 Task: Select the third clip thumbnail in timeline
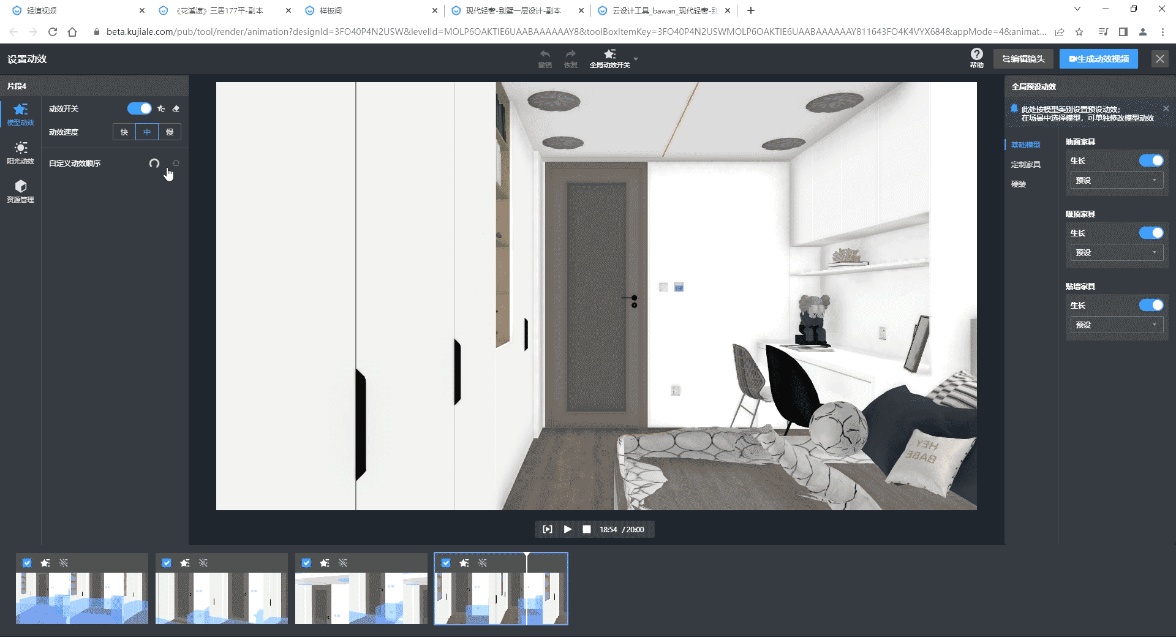[x=361, y=597]
